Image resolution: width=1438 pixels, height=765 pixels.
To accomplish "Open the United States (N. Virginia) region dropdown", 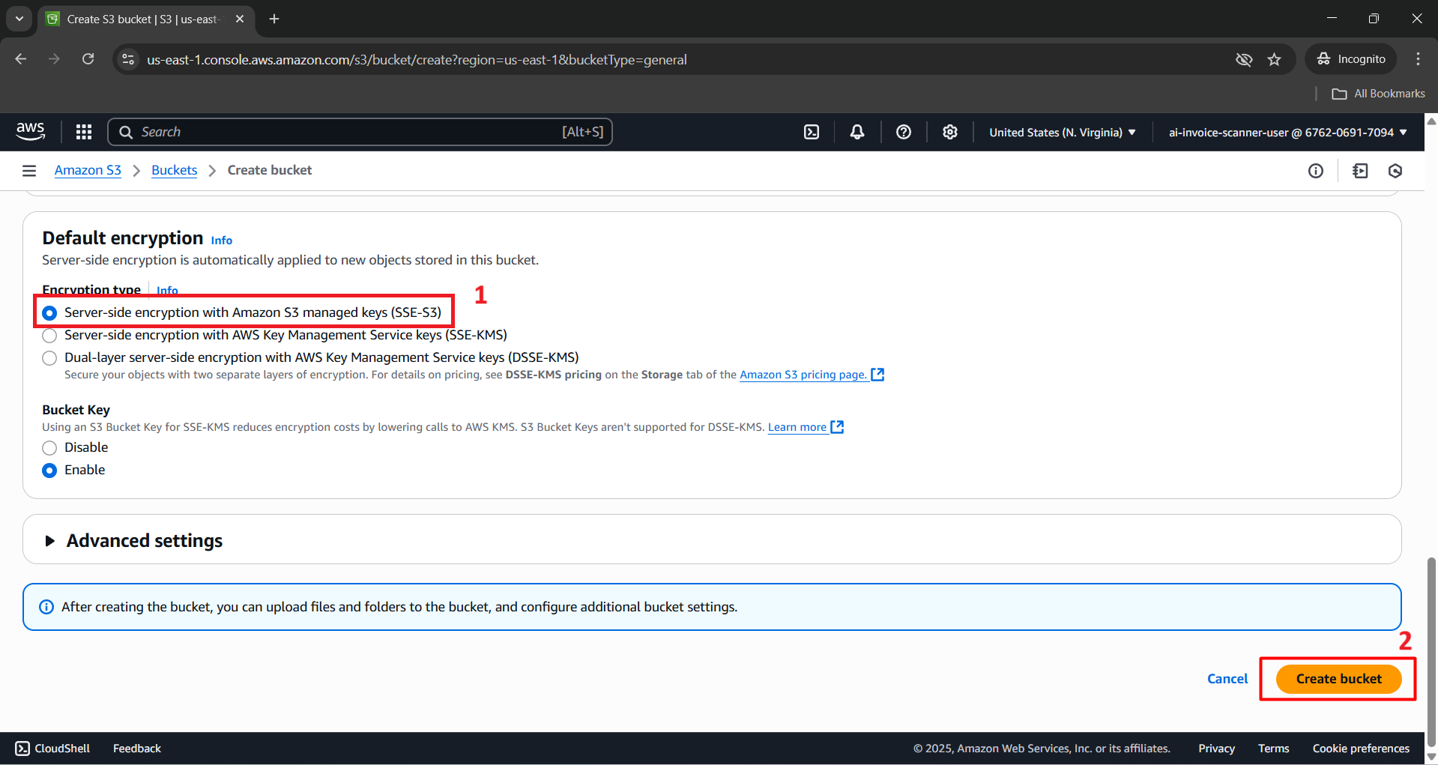I will pos(1062,133).
